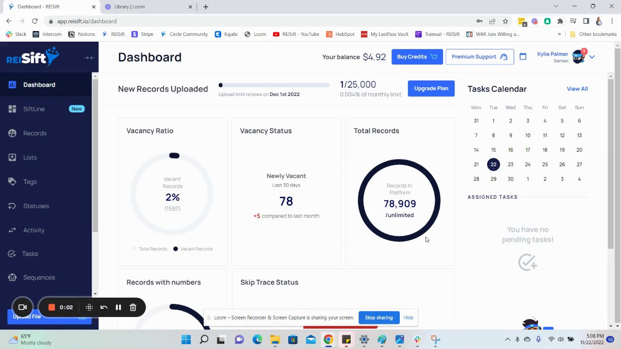This screenshot has height=349, width=621.
Task: Click Hide on the sharing bar
Action: (409, 317)
